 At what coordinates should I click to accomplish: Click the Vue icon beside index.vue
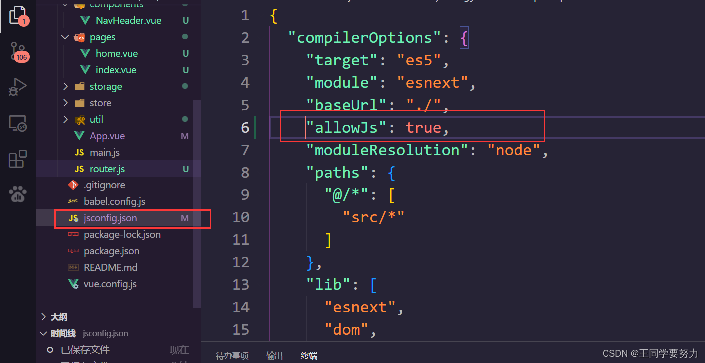tap(85, 70)
